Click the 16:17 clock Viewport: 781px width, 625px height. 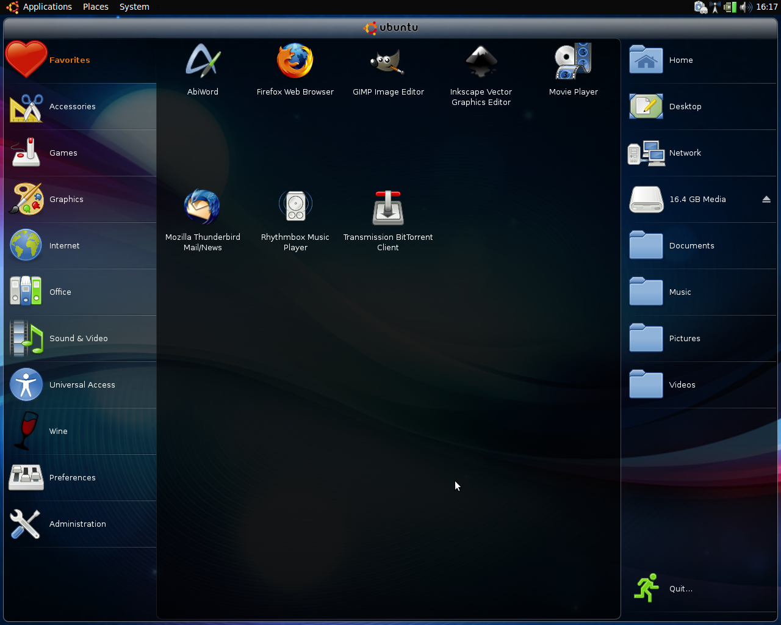pyautogui.click(x=766, y=7)
